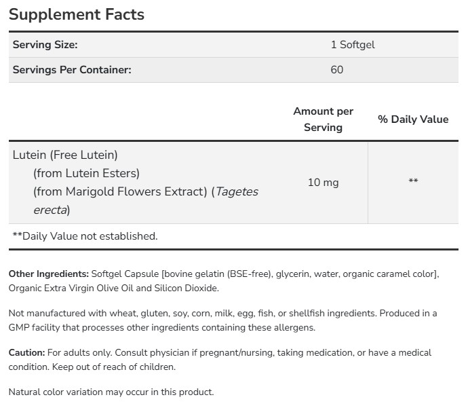This screenshot has width=468, height=410.
Task: Click the Servings Per Container label
Action: [x=72, y=69]
